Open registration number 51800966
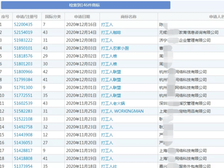The width and height of the screenshot is (224, 168). pyautogui.click(x=23, y=72)
